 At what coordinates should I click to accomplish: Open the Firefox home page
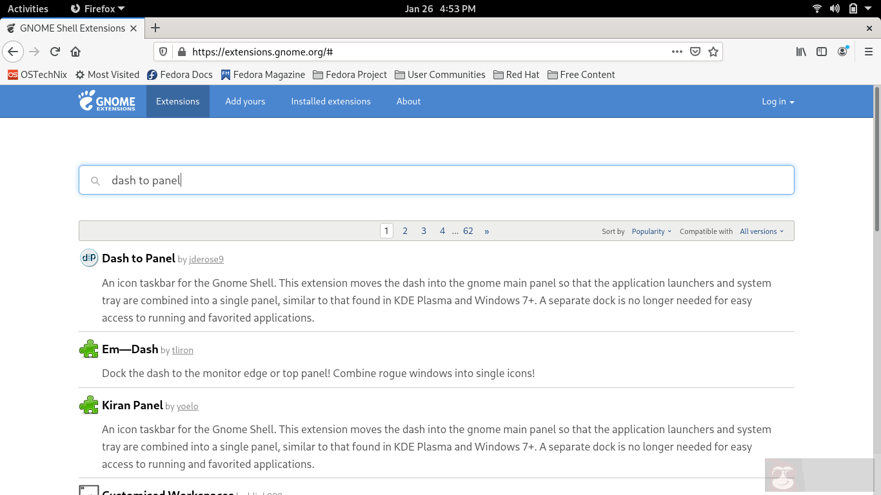(x=75, y=52)
